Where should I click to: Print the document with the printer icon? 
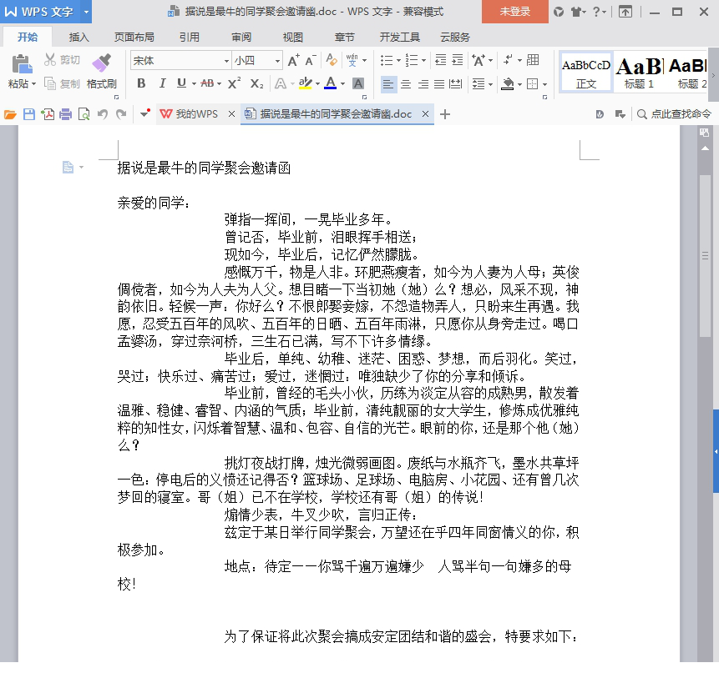pos(66,114)
